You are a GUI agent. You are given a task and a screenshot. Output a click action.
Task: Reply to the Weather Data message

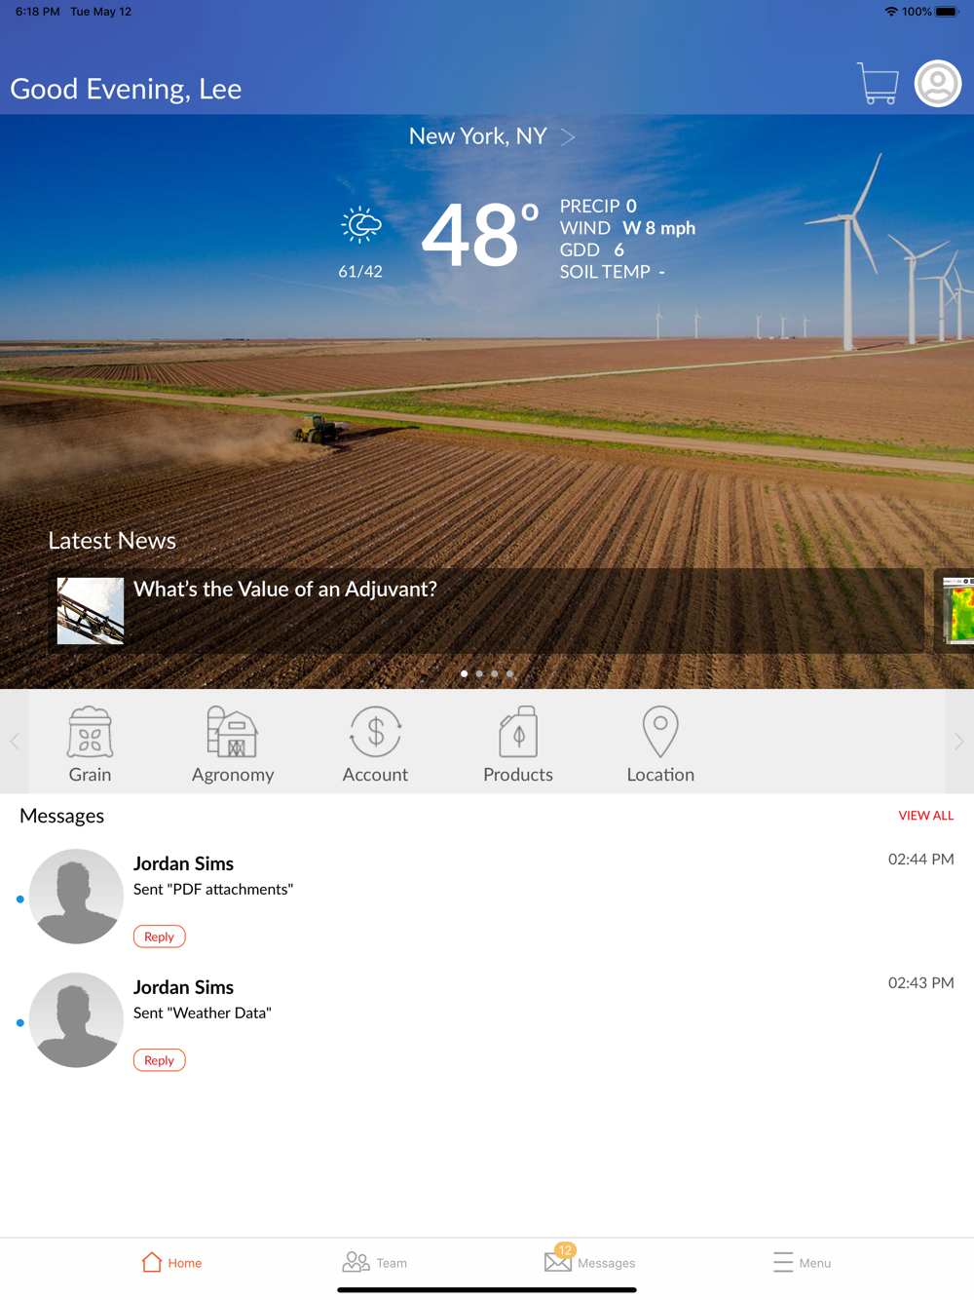159,1060
